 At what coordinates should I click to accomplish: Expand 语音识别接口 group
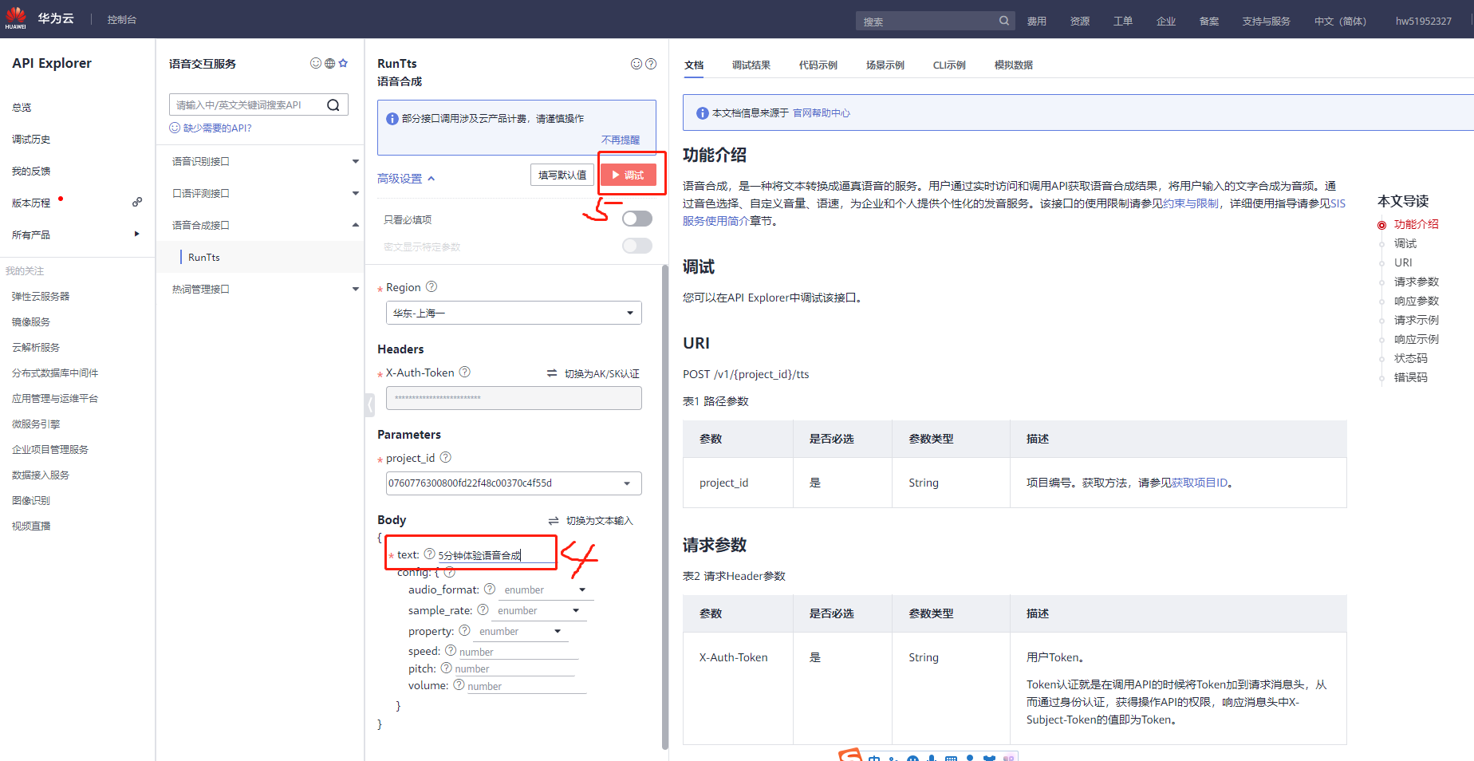tap(356, 161)
